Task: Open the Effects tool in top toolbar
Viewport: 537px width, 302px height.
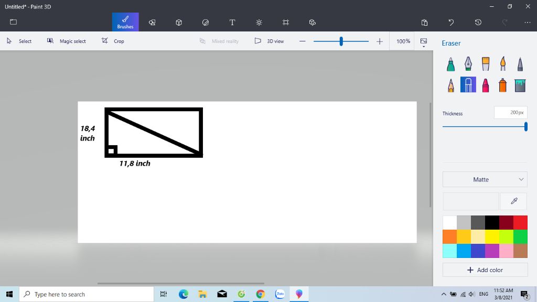Action: pos(259,23)
